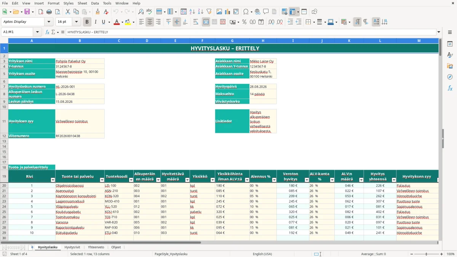
Task: Apply the red font color swatch
Action: [x=117, y=22]
